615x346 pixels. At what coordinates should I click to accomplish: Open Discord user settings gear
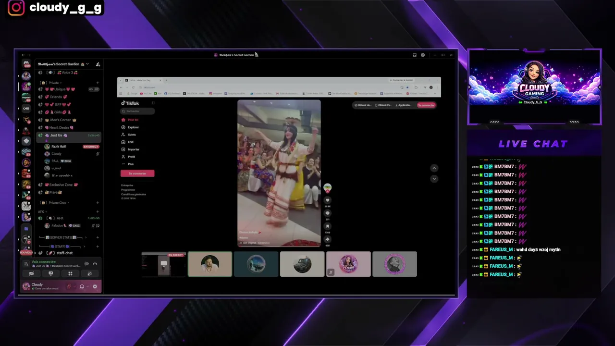(x=95, y=286)
